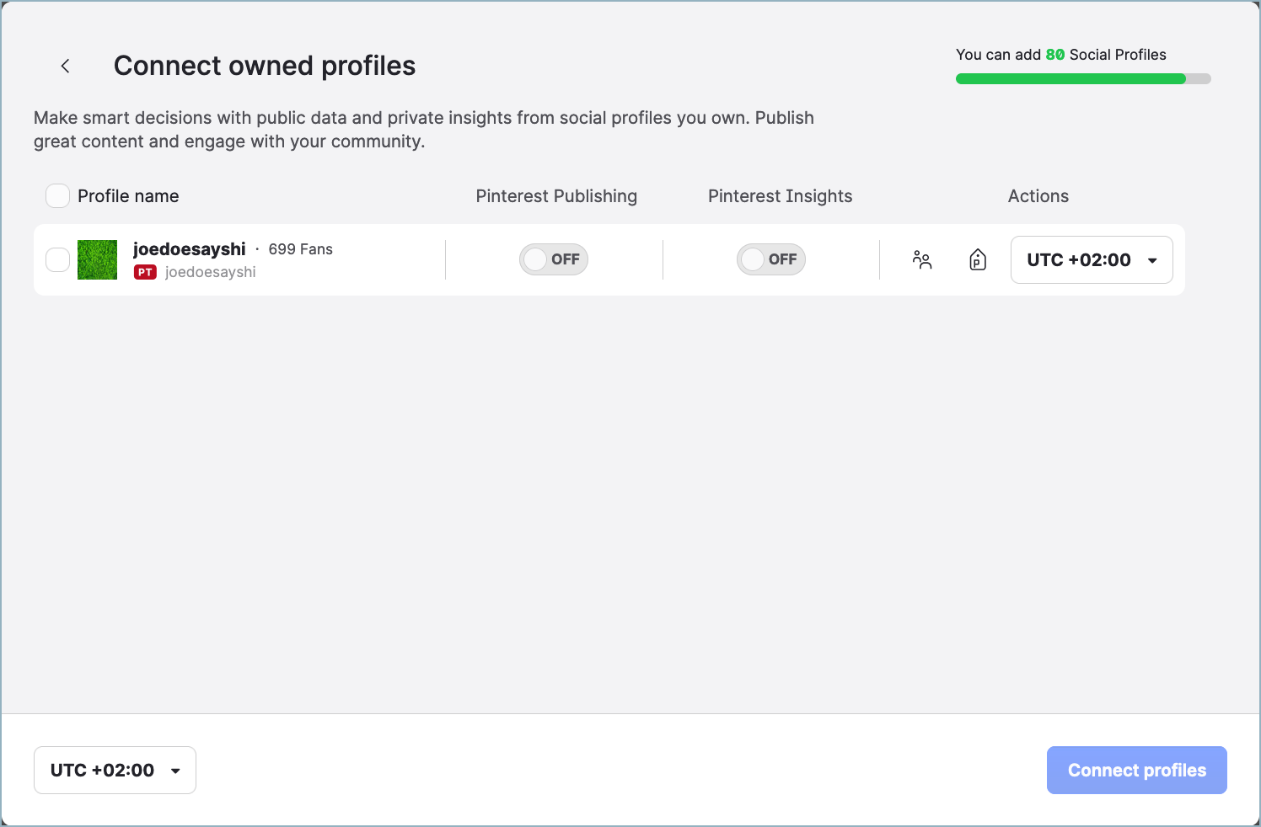Viewport: 1261px width, 827px height.
Task: Click the 699 Fans label
Action: pyautogui.click(x=300, y=249)
